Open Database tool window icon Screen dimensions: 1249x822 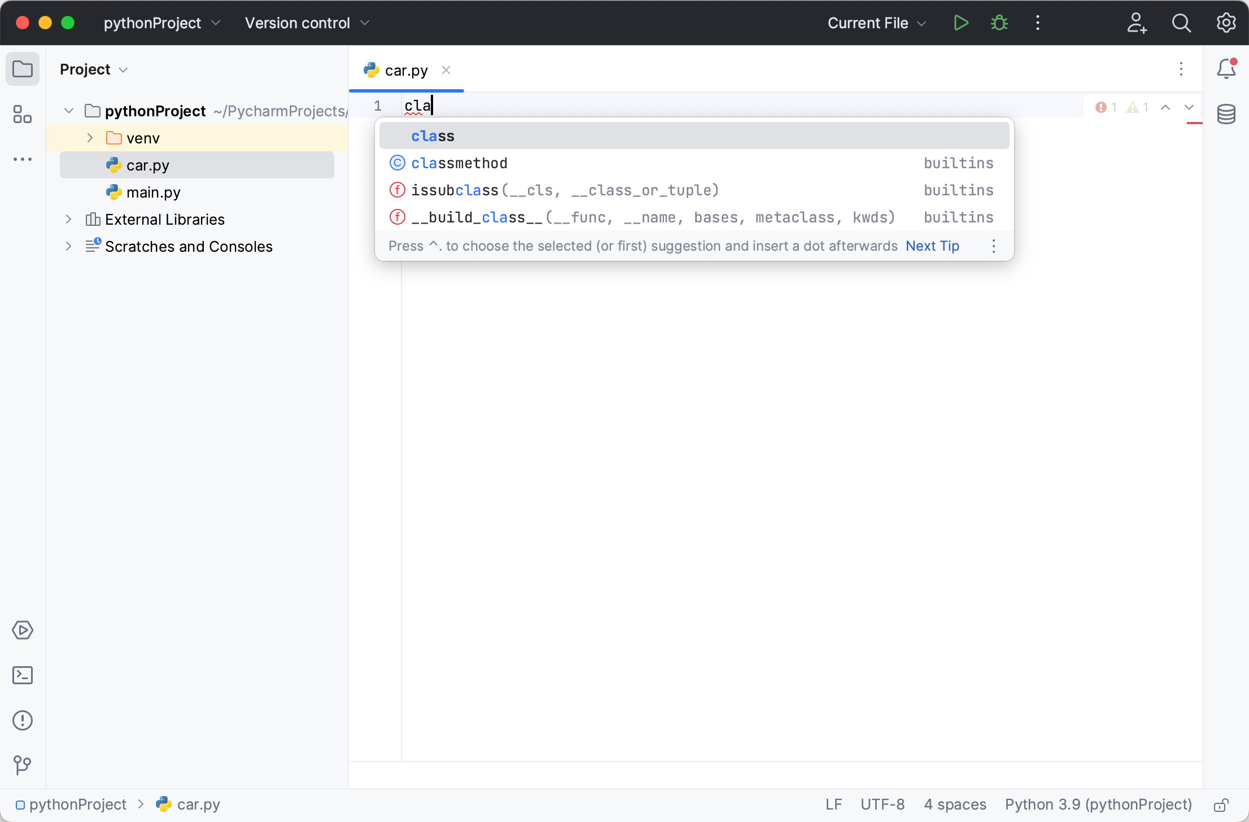1226,114
